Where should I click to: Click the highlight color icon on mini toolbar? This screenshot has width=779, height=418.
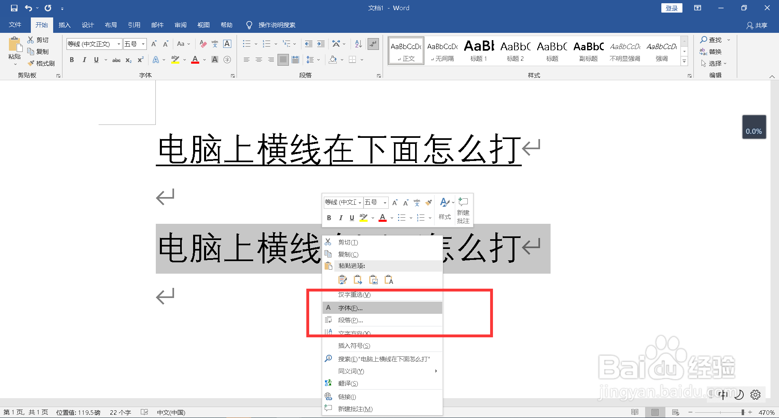(x=363, y=218)
